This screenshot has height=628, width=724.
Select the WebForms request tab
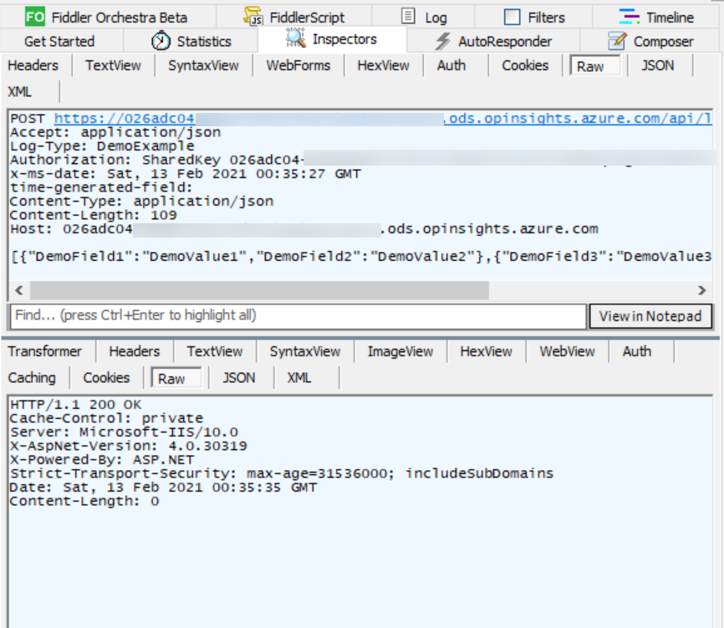click(298, 65)
